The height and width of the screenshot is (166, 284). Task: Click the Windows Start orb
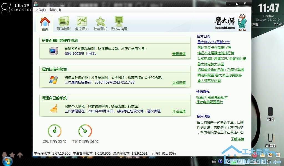7,161
